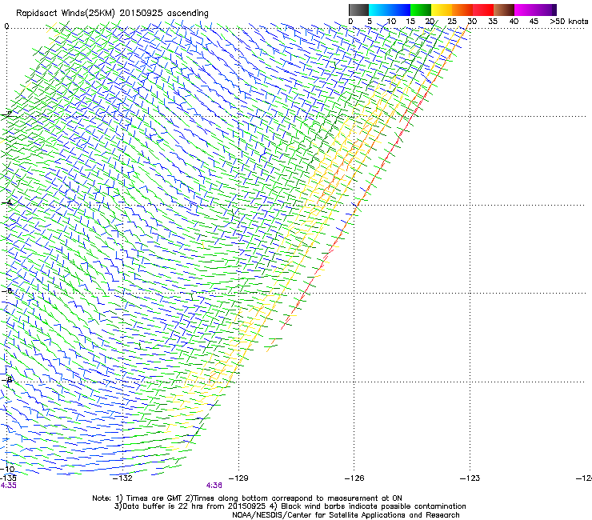
Task: Click the cyan 5-10 knots legend segment
Action: tap(379, 10)
